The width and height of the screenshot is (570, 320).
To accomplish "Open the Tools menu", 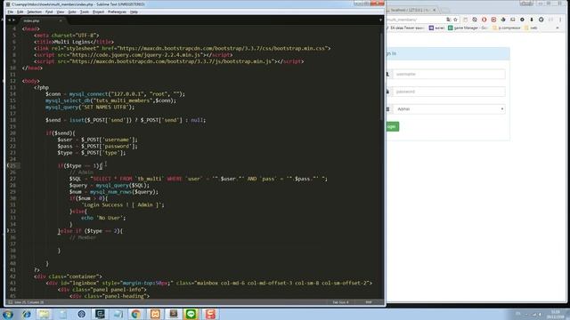I will (x=85, y=12).
